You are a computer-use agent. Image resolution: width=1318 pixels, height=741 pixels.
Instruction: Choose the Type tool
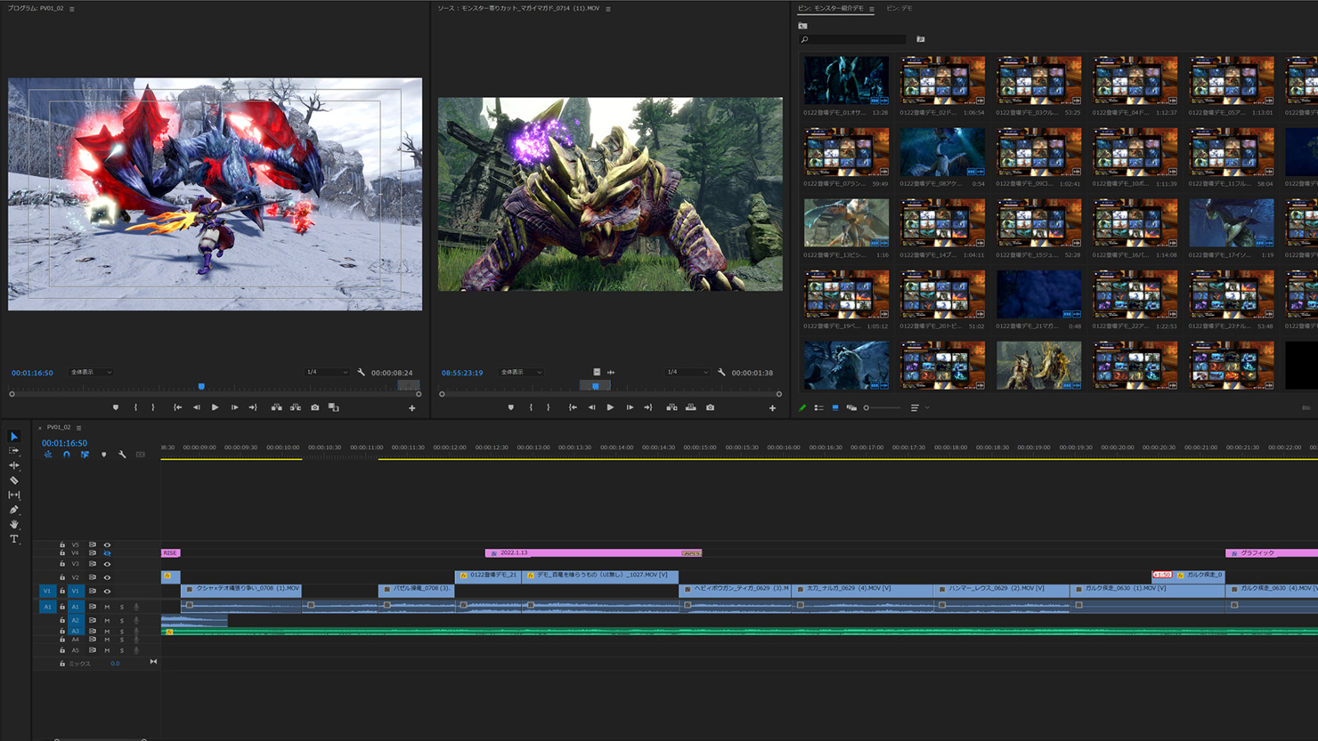(x=14, y=539)
